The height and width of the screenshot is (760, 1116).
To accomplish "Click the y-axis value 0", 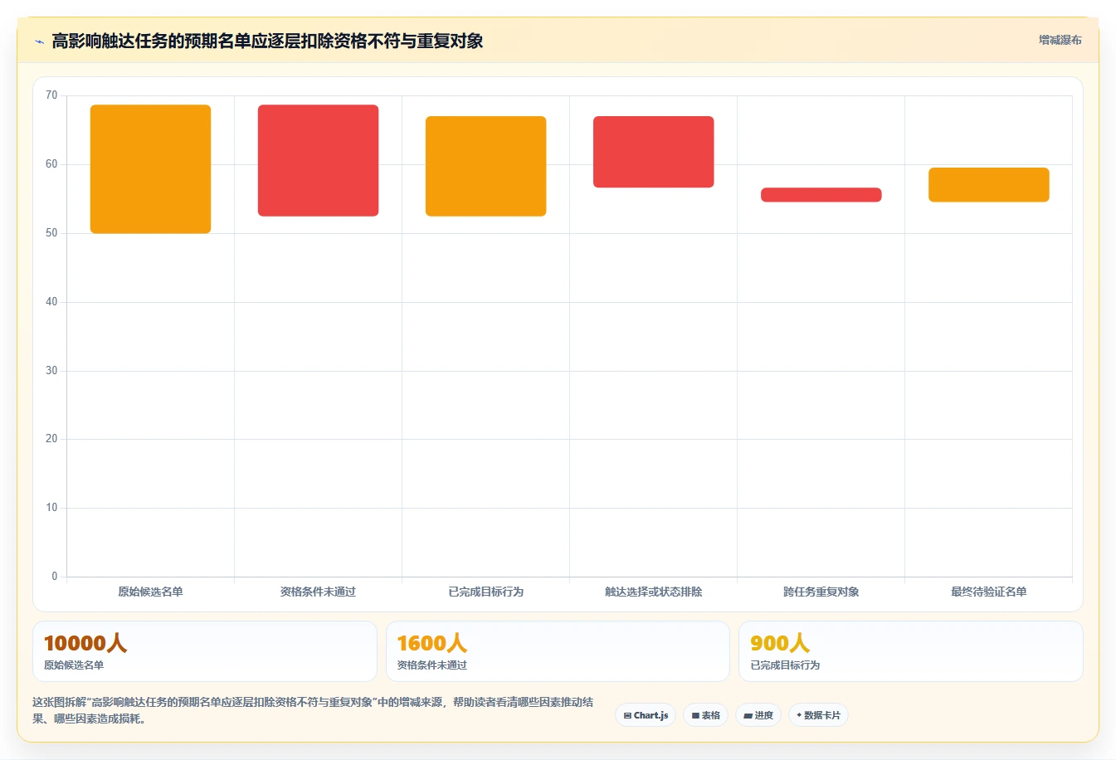I will coord(55,577).
